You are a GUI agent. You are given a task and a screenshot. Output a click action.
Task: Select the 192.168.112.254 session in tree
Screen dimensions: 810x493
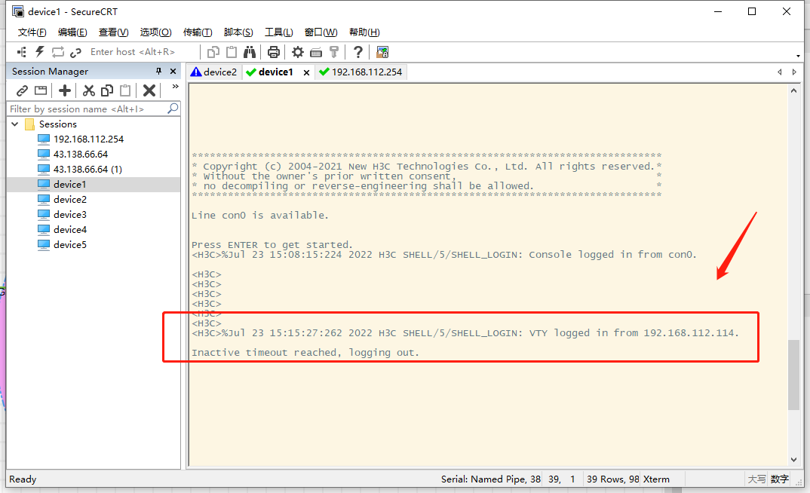tap(88, 139)
